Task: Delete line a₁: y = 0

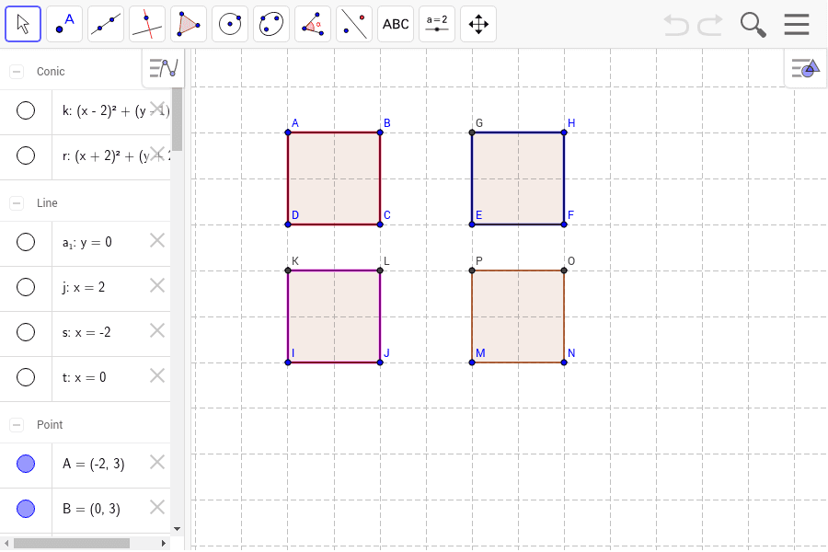Action: 157,241
